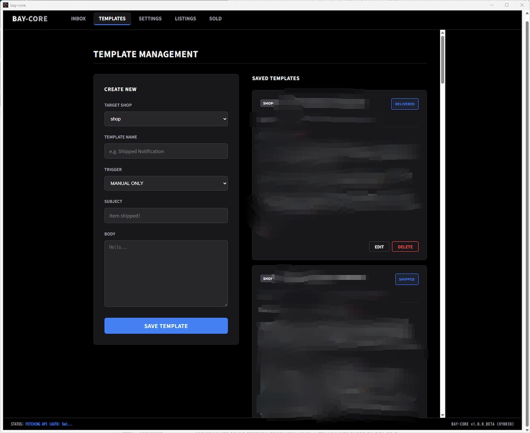Screen dimensions: 530x433
Task: Save the new template
Action: pos(166,326)
